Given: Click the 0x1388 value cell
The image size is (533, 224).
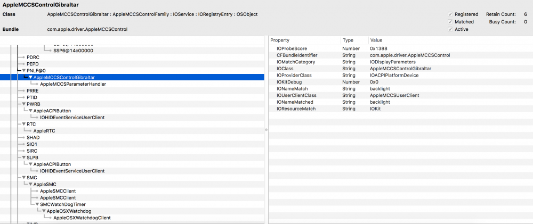Looking at the screenshot, I should 378,48.
